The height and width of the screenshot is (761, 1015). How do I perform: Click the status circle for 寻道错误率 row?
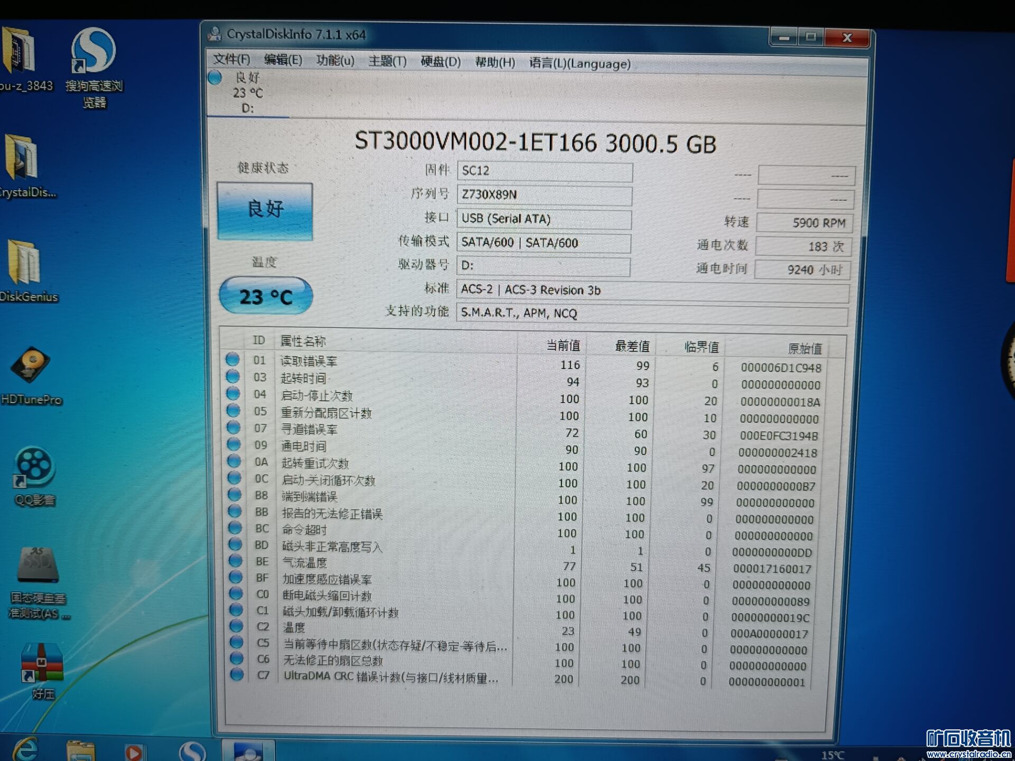233,427
